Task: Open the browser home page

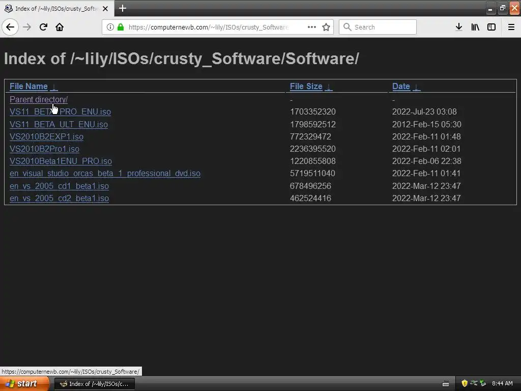Action: [x=60, y=27]
